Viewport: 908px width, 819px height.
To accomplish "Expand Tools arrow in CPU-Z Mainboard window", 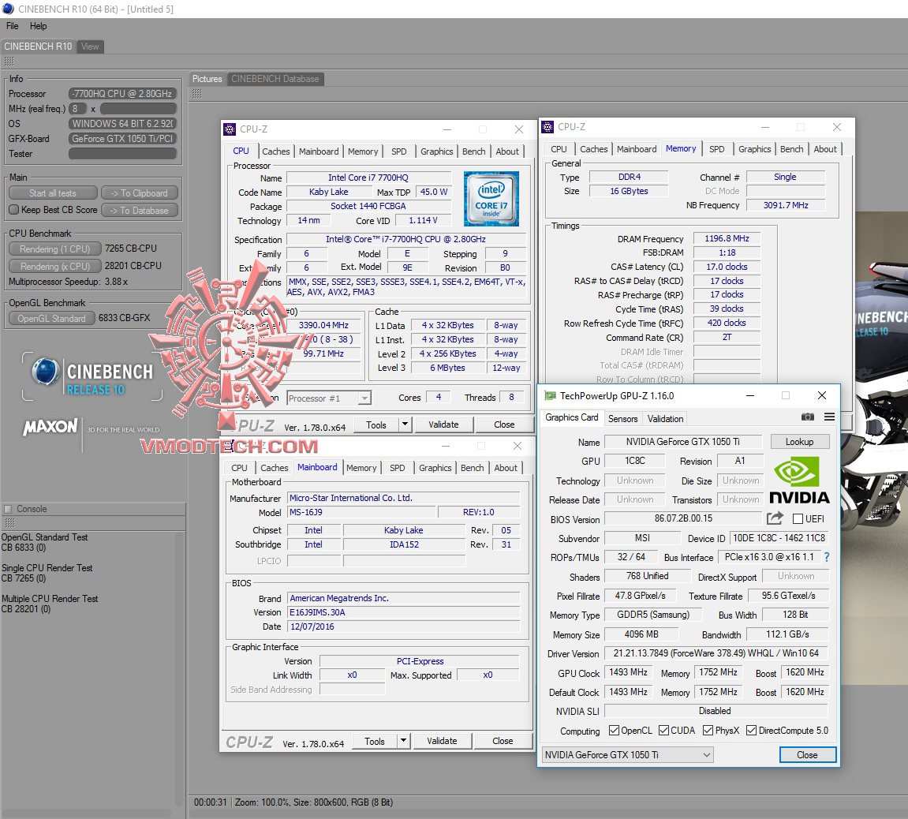I will point(403,741).
